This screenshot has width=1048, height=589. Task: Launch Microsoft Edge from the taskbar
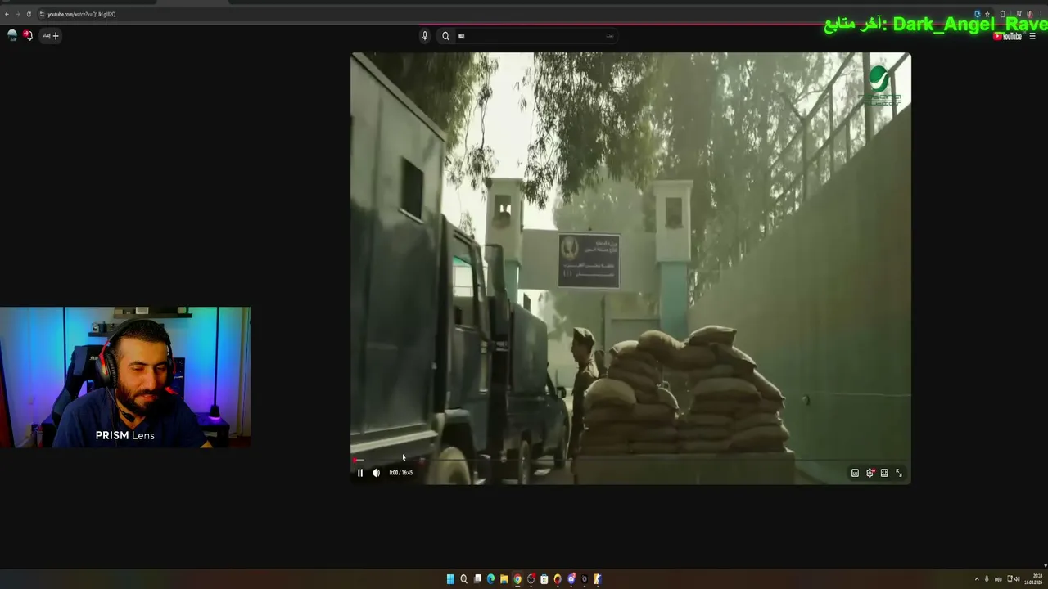tap(490, 579)
